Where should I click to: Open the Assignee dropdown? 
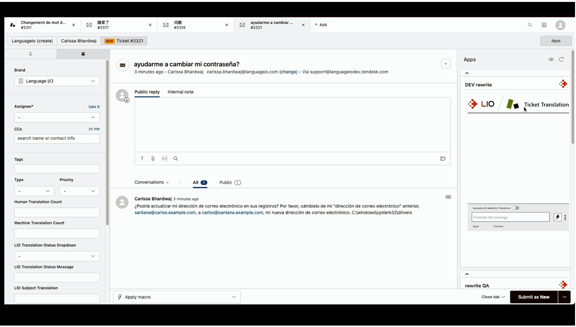point(57,117)
